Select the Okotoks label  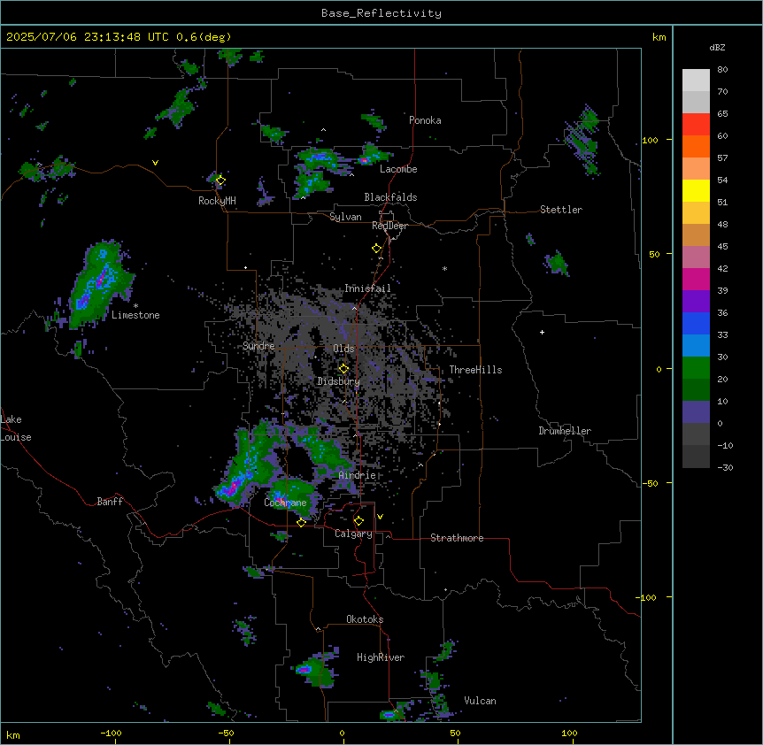365,619
